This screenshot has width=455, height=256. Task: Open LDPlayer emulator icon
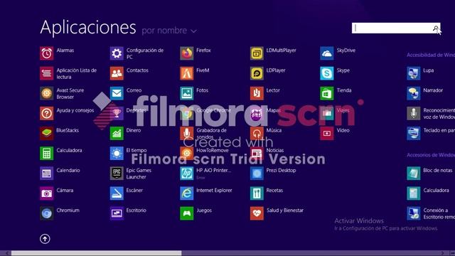[x=257, y=73]
